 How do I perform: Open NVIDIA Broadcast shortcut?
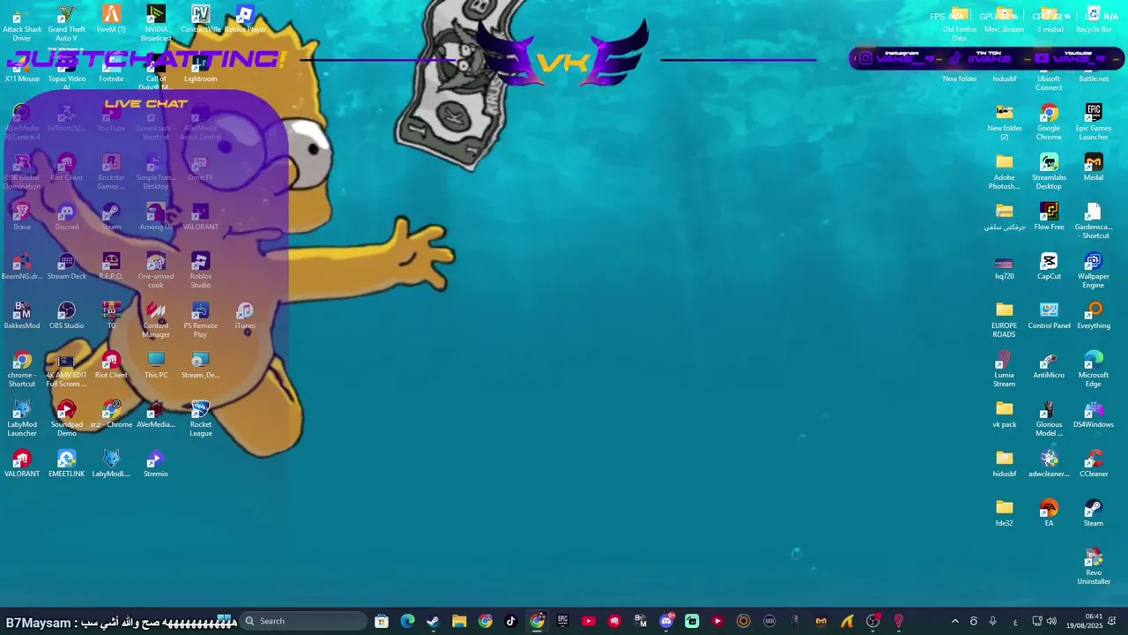156,23
